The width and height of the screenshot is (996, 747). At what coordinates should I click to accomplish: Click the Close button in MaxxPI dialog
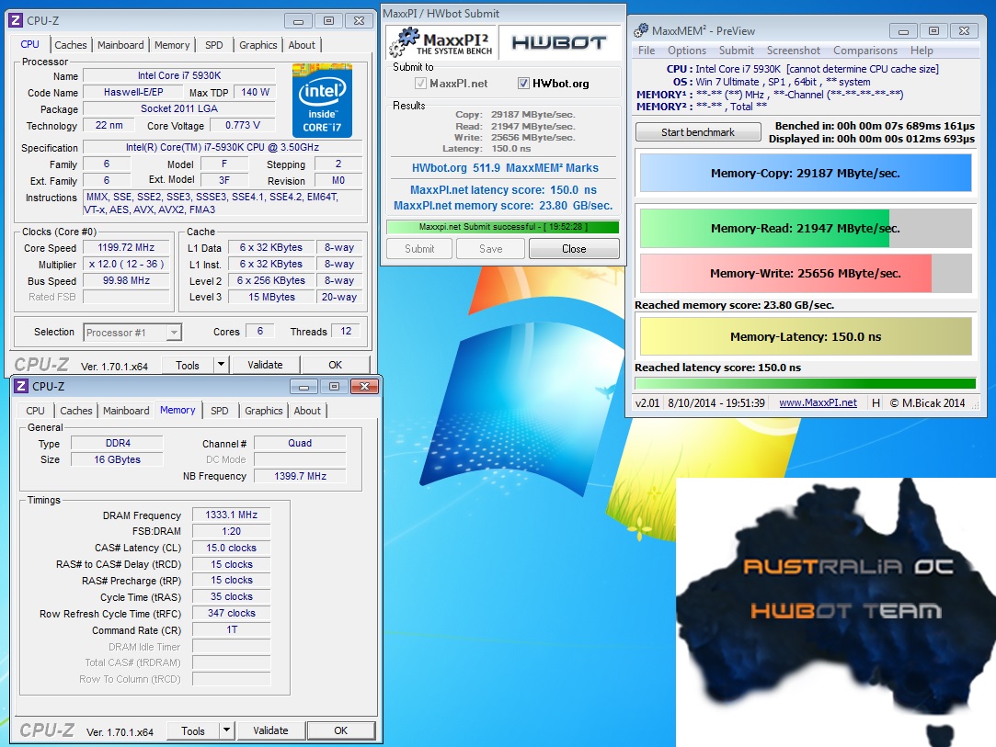pos(574,249)
